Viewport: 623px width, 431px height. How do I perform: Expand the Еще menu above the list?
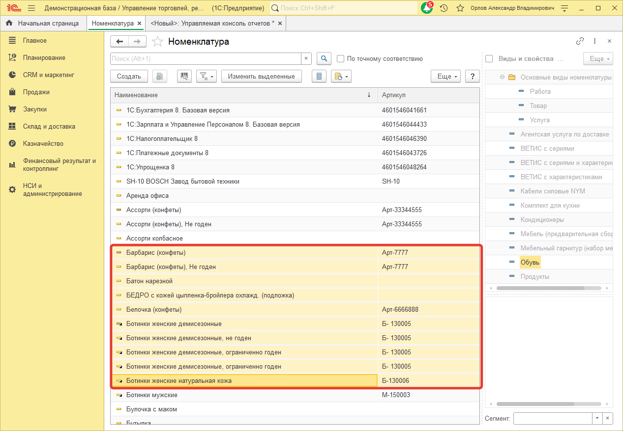(x=446, y=76)
